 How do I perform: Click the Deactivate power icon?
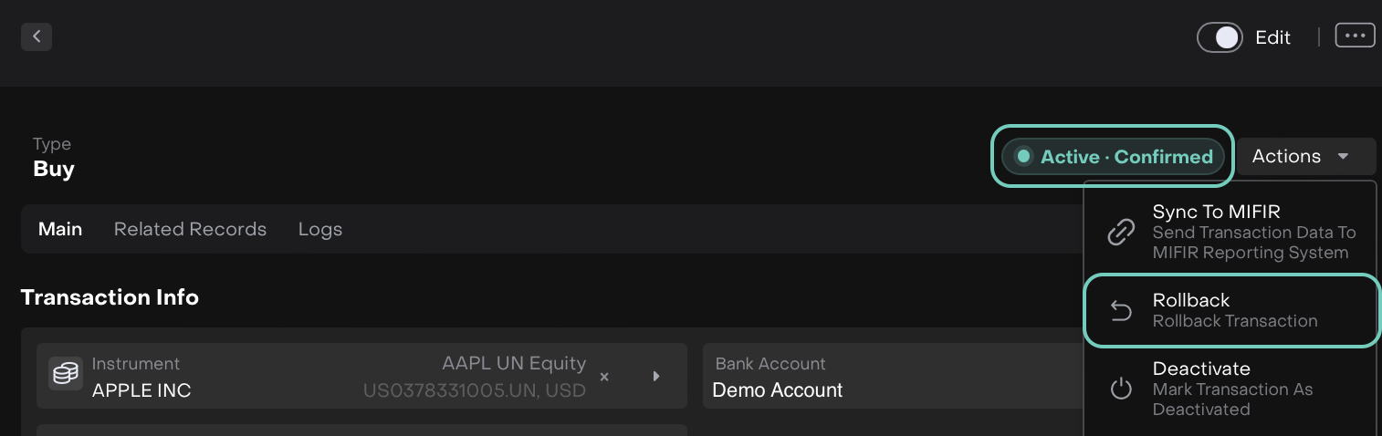pos(1120,389)
